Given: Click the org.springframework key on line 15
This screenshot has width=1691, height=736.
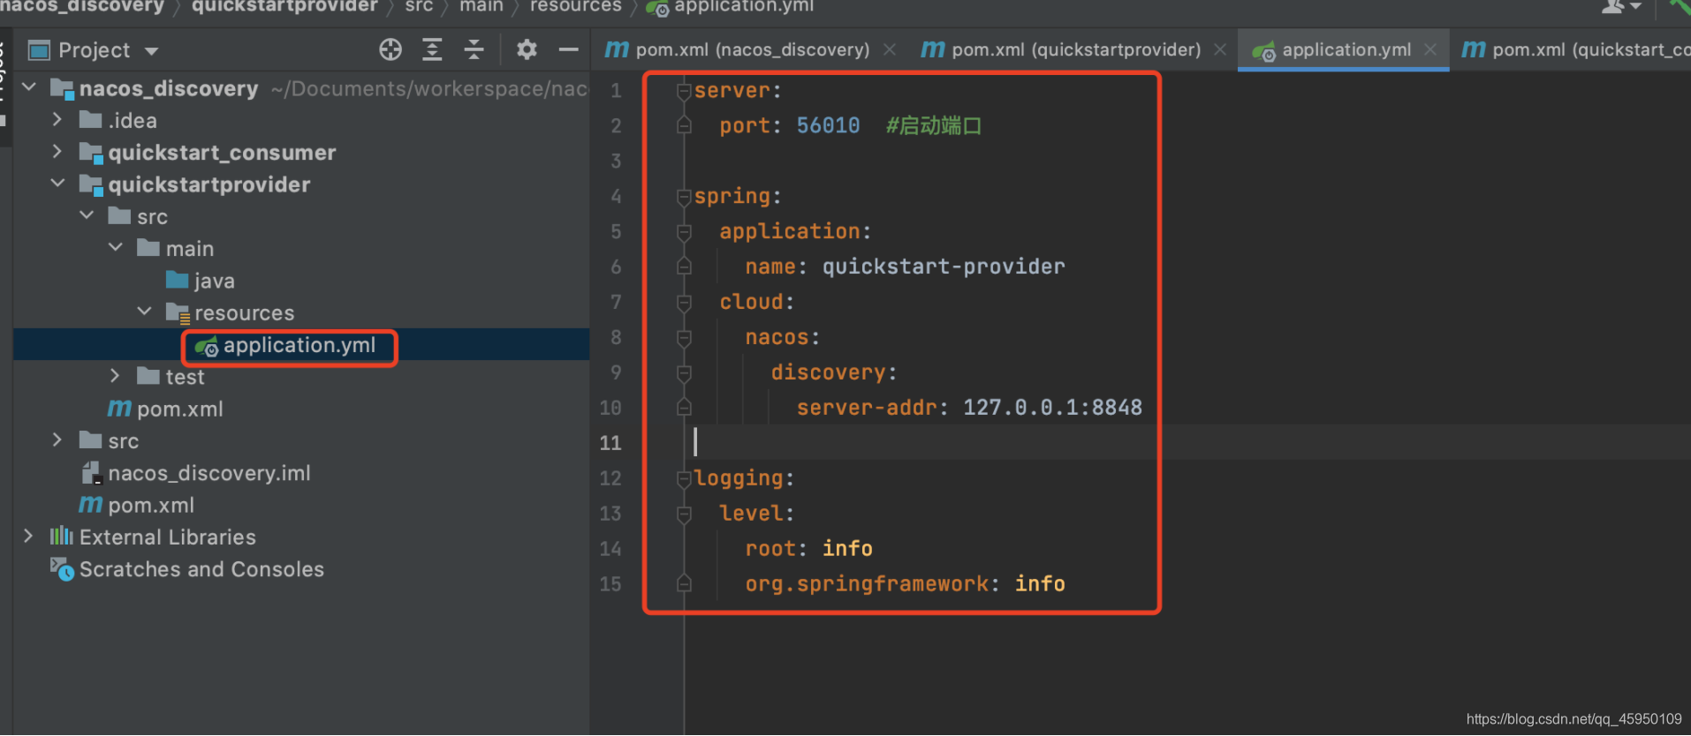Looking at the screenshot, I should pos(867,584).
